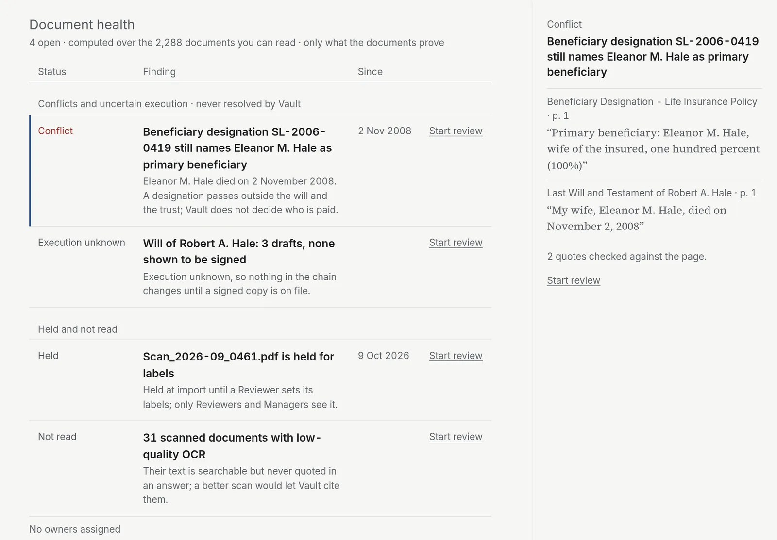Open source 'Last Will and Testament of Robert A. Hale'

point(652,193)
